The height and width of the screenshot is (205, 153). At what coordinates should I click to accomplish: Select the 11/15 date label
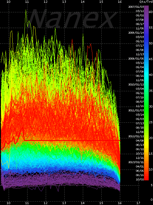(x=140, y=106)
